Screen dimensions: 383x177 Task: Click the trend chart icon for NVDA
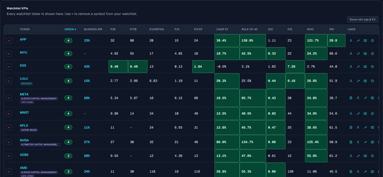pyautogui.click(x=365, y=142)
